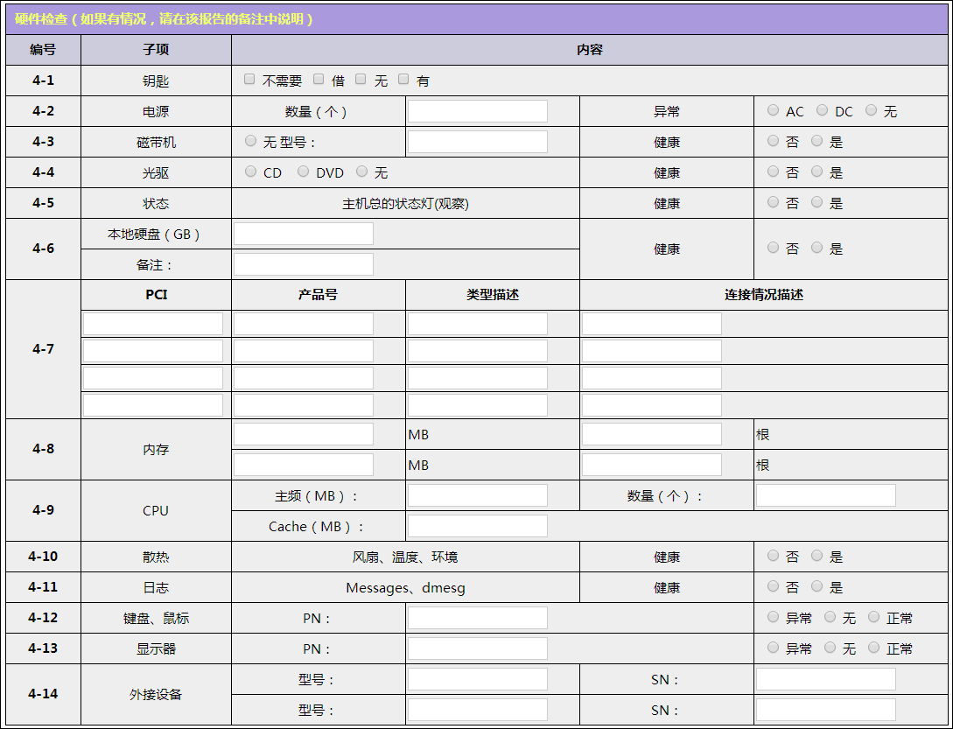Click the first 外接设备 SN input field
The image size is (953, 729).
tap(825, 679)
